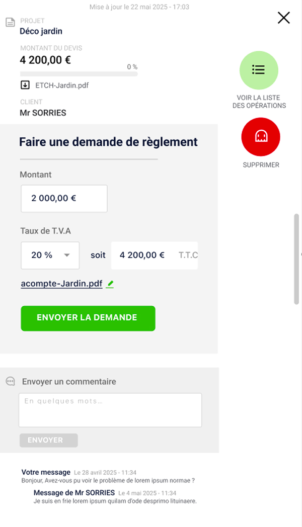302x527 pixels.
Task: Click the pencil edit icon by acompte-Jardin.pdf
Action: click(x=111, y=284)
